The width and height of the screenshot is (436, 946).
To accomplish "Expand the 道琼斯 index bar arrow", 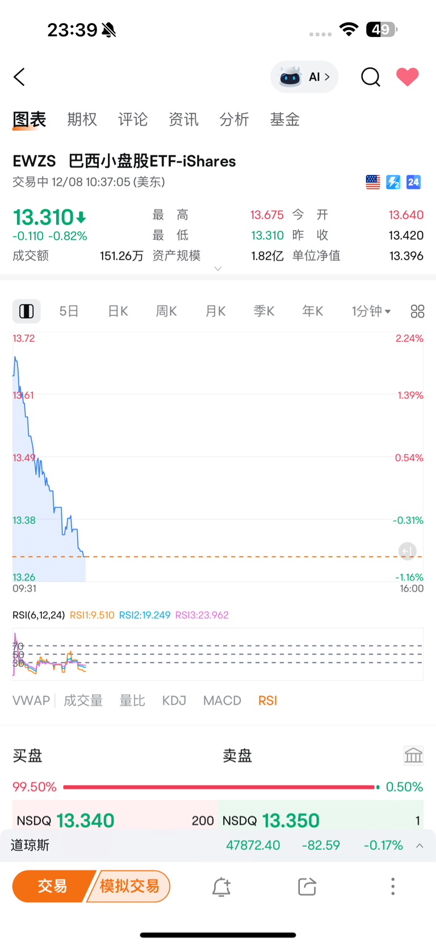I will point(420,845).
